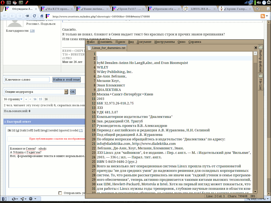The width and height of the screenshot is (271, 203).
Task: Insert the [quote] tag in quick reply
Action: coord(64,130)
